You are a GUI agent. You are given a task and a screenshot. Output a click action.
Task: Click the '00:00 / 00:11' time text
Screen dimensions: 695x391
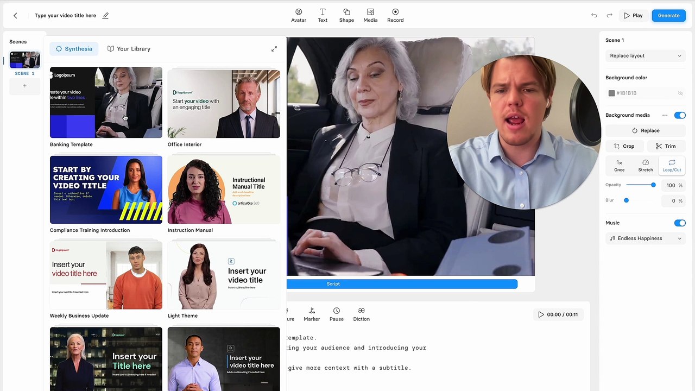pos(563,314)
